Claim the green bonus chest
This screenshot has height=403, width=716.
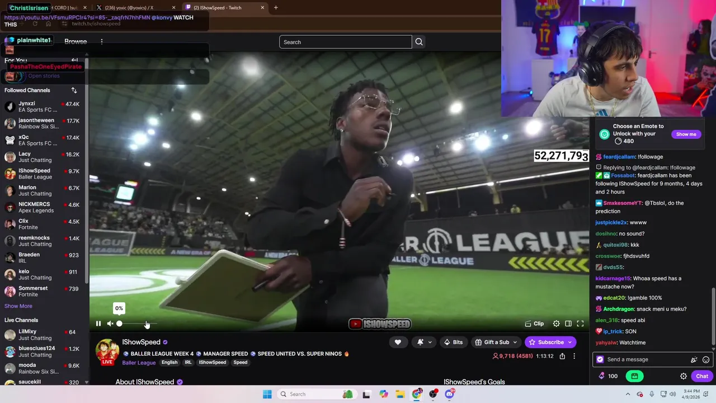point(634,376)
